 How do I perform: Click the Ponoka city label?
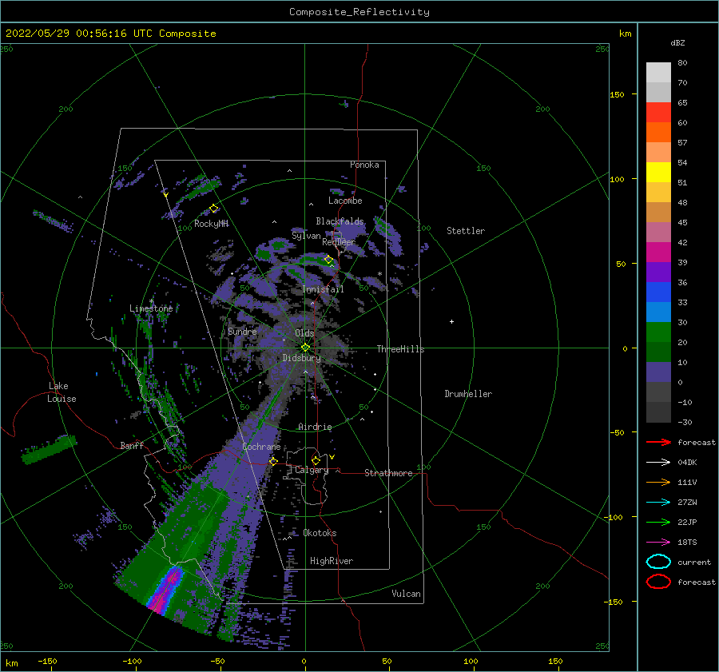pos(364,165)
